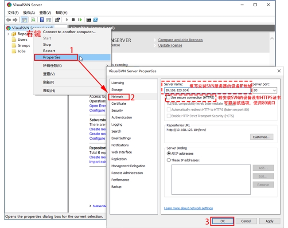Click the Back arrow toolbar icon

9,20
